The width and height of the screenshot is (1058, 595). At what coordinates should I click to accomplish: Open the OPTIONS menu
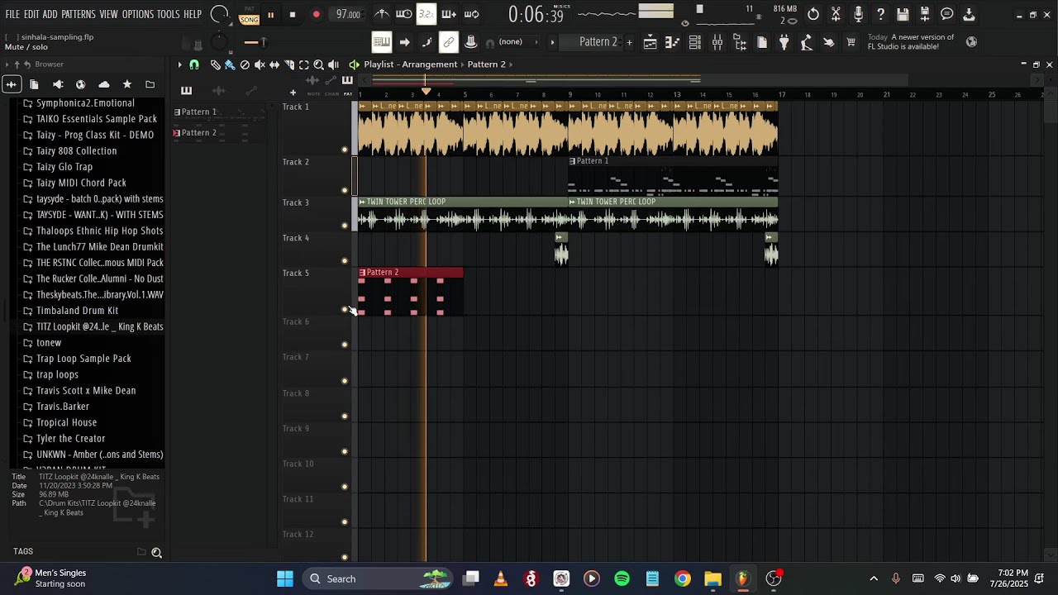(x=138, y=14)
